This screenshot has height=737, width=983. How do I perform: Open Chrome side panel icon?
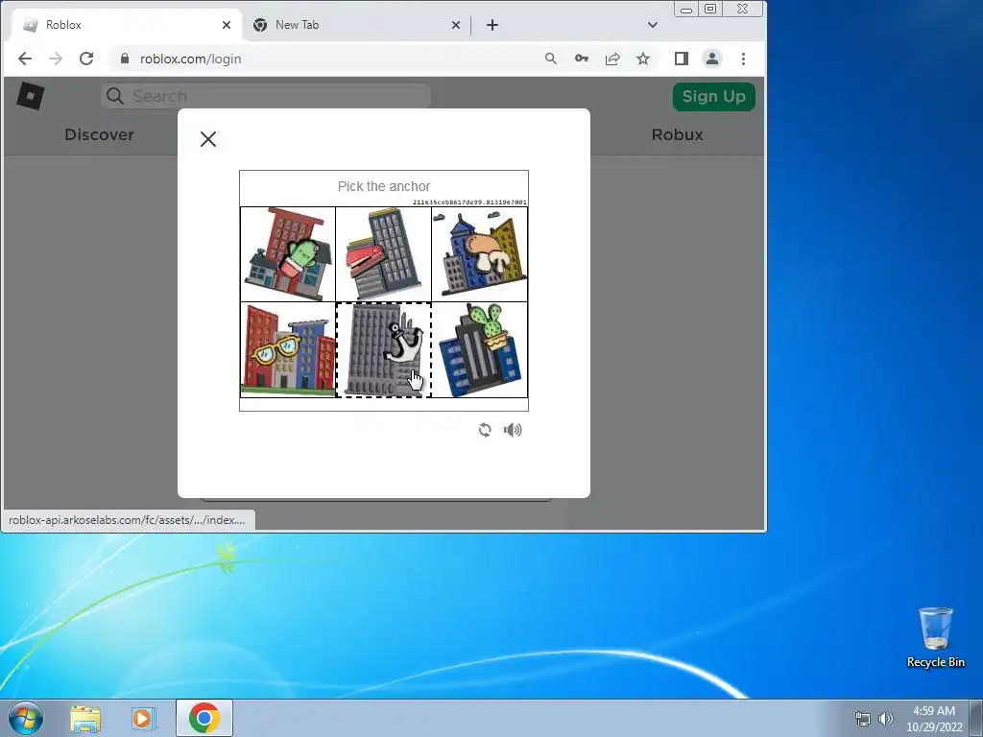pos(682,59)
